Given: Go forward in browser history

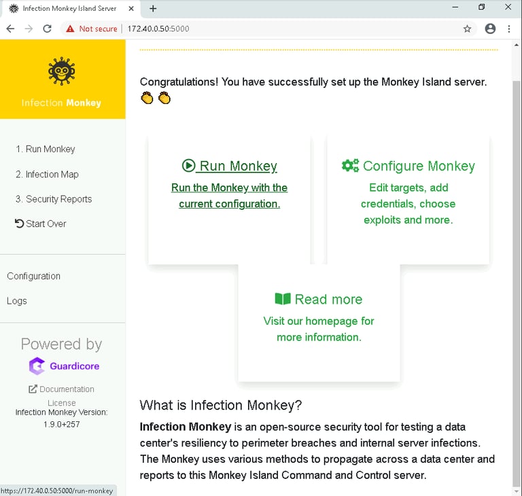Looking at the screenshot, I should [x=29, y=29].
